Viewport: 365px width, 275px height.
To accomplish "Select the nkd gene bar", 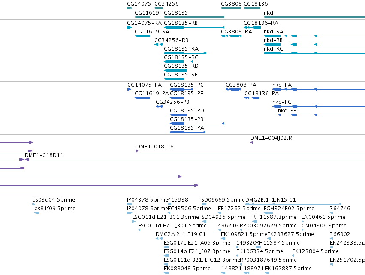I will tap(314, 17).
